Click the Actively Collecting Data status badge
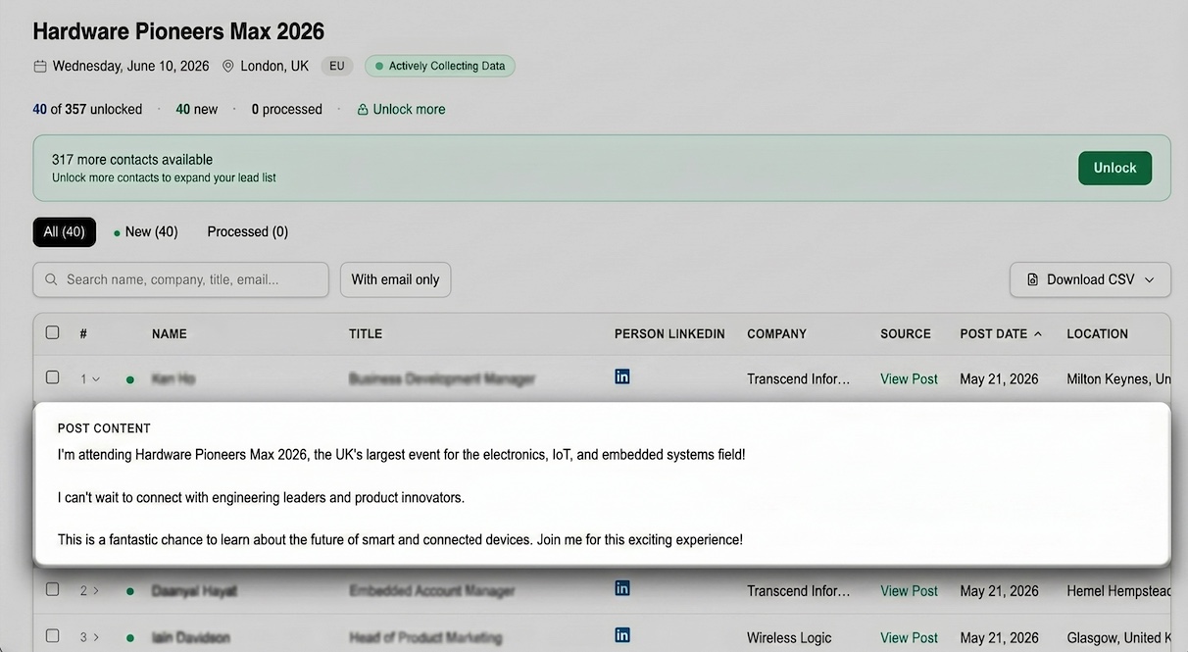Image resolution: width=1188 pixels, height=652 pixels. pyautogui.click(x=440, y=67)
